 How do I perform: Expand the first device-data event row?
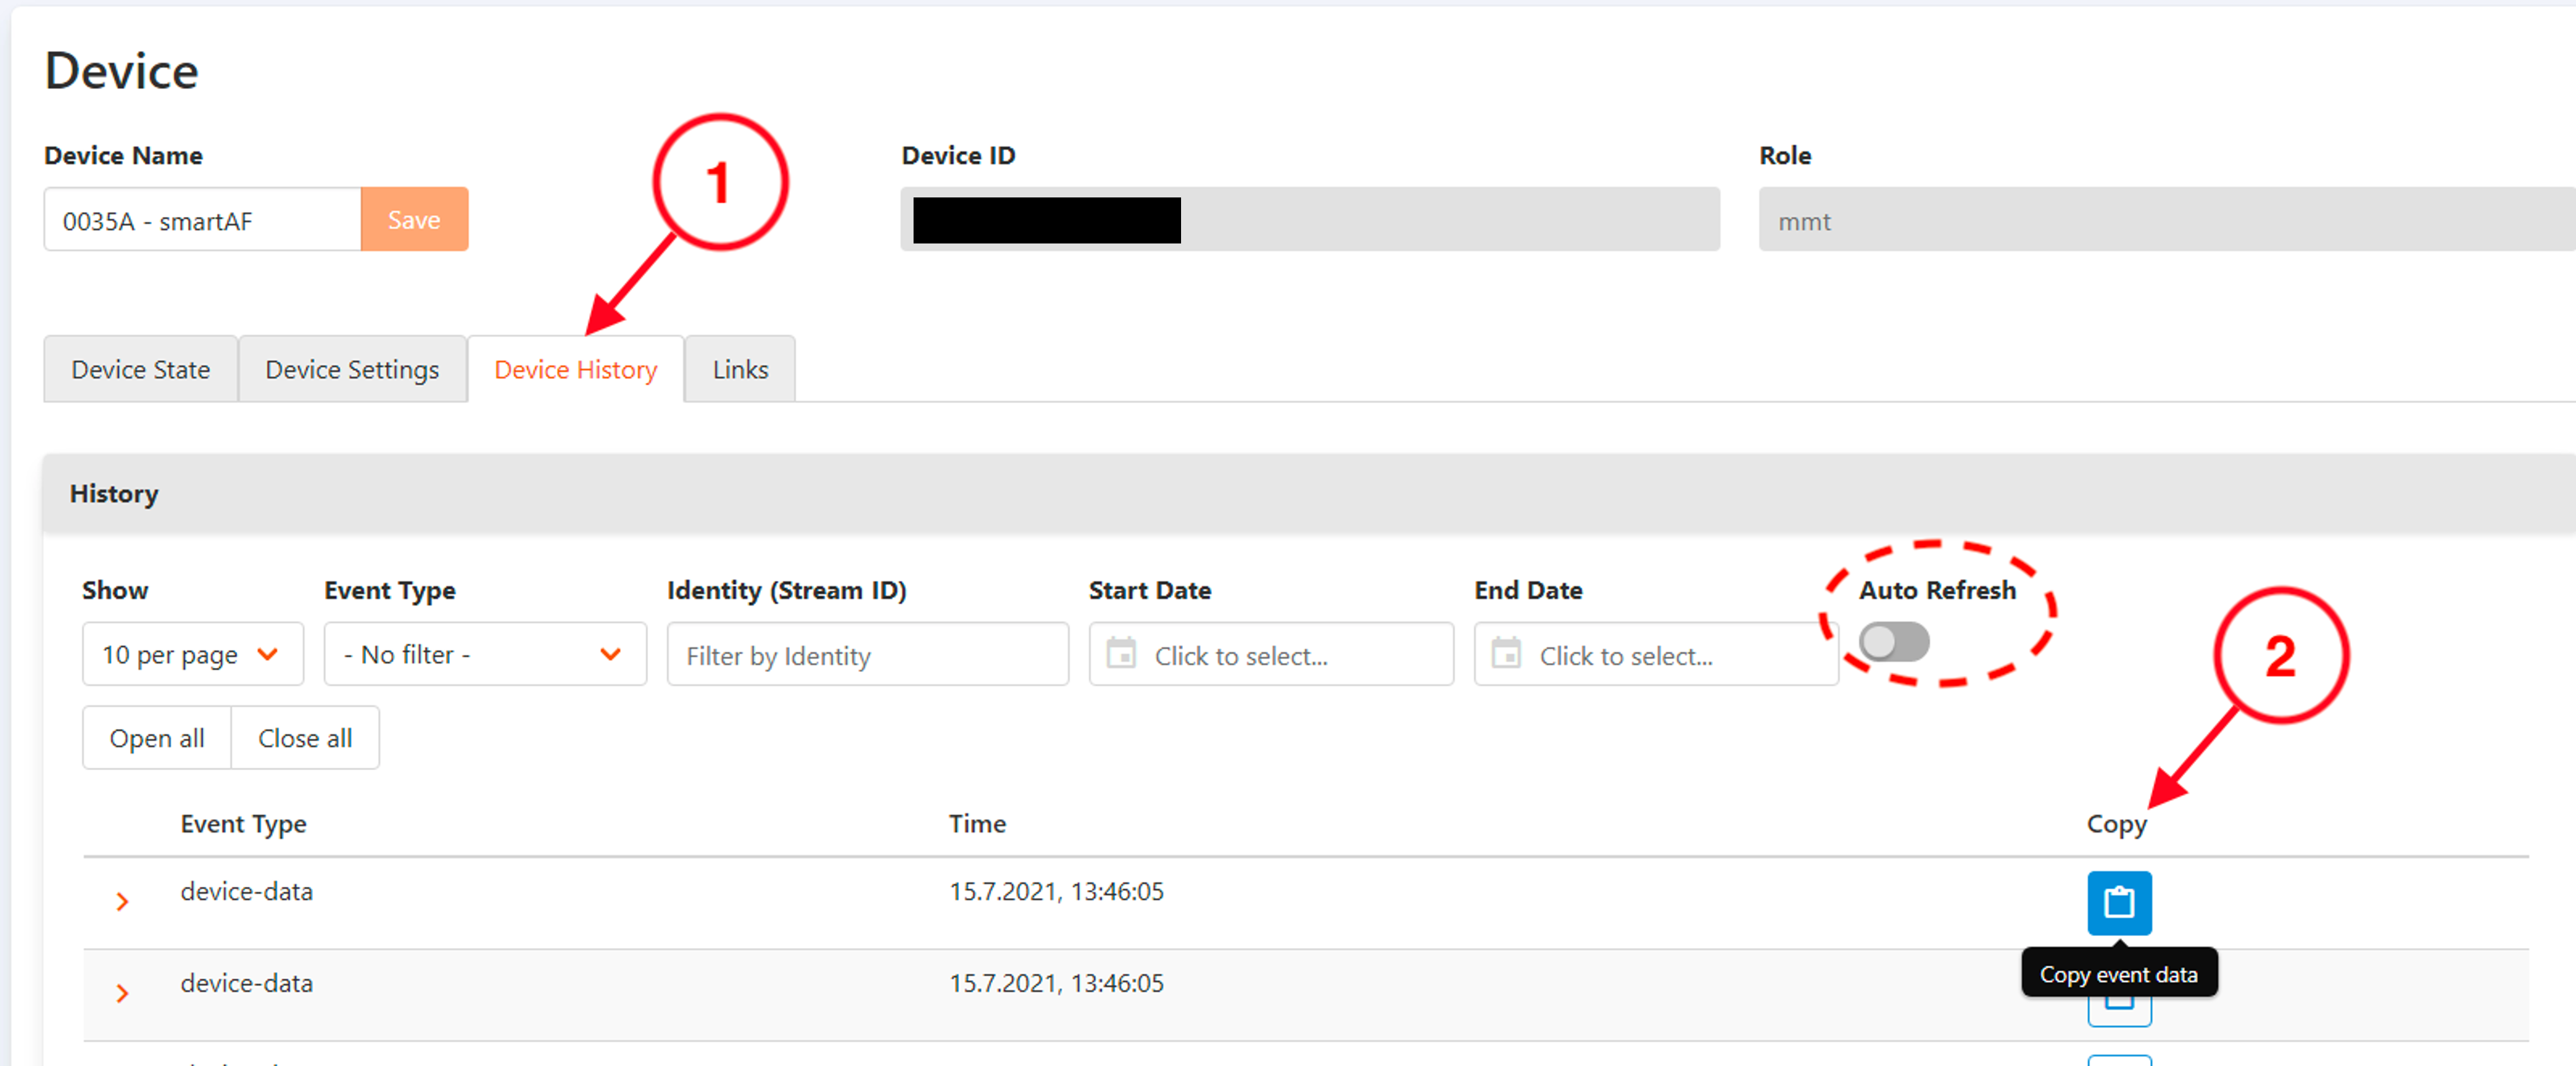click(122, 901)
